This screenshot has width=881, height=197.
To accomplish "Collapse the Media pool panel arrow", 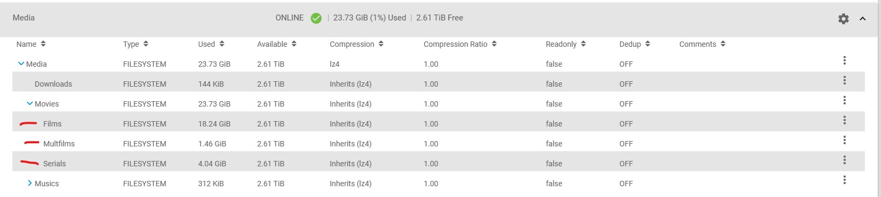I will click(863, 19).
